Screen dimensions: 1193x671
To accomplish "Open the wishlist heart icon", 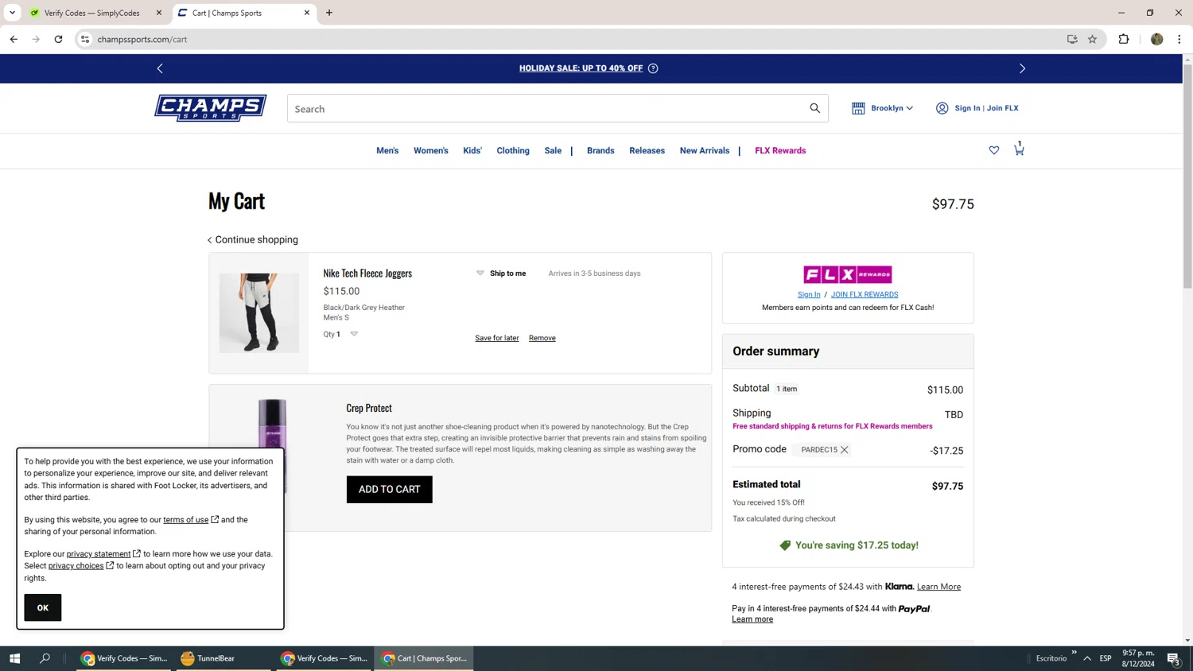I will pos(994,150).
